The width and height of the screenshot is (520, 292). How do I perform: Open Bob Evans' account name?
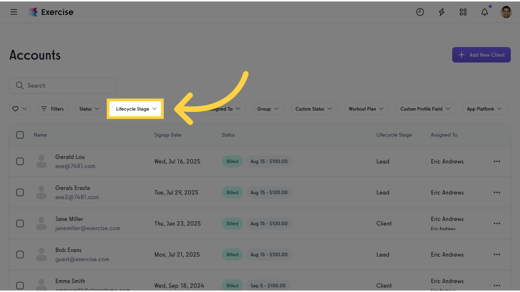(x=69, y=250)
